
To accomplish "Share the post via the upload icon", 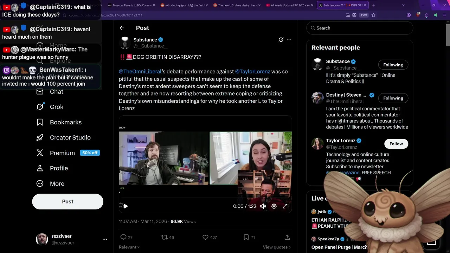I will tap(287, 238).
